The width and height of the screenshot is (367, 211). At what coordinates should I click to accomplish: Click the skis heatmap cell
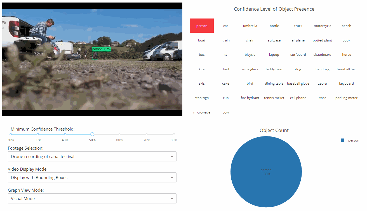pyautogui.click(x=202, y=84)
